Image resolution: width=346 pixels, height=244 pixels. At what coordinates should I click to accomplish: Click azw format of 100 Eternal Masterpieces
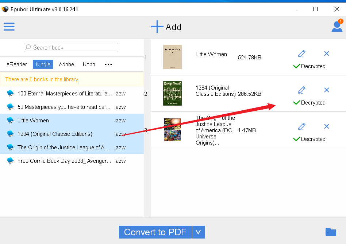coord(121,94)
